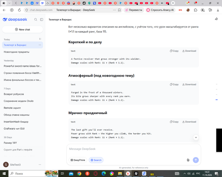The image size is (222, 177).
Task: Translate page with Перевести button
Action: [134, 10]
